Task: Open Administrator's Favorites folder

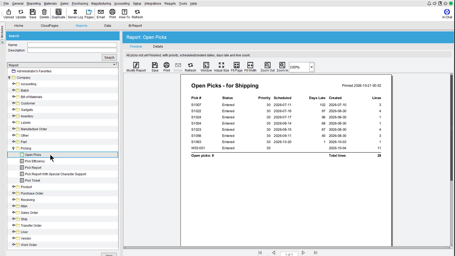Action: point(34,71)
